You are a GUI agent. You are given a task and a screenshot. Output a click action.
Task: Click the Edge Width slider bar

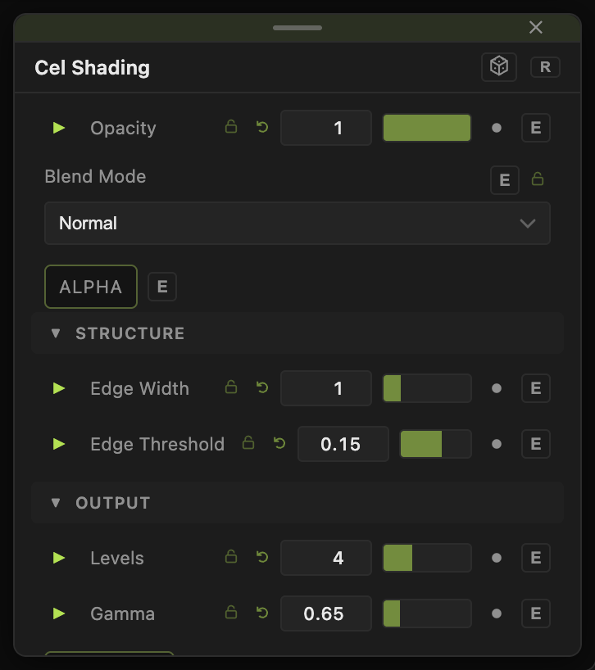(x=427, y=388)
